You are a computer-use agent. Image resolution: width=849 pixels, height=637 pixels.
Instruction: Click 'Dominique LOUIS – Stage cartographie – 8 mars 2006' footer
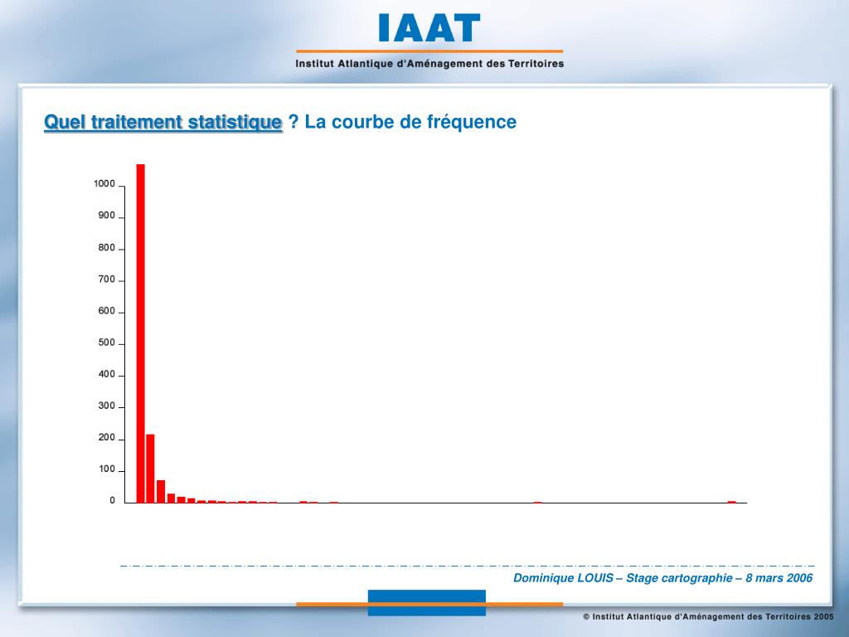pyautogui.click(x=662, y=578)
